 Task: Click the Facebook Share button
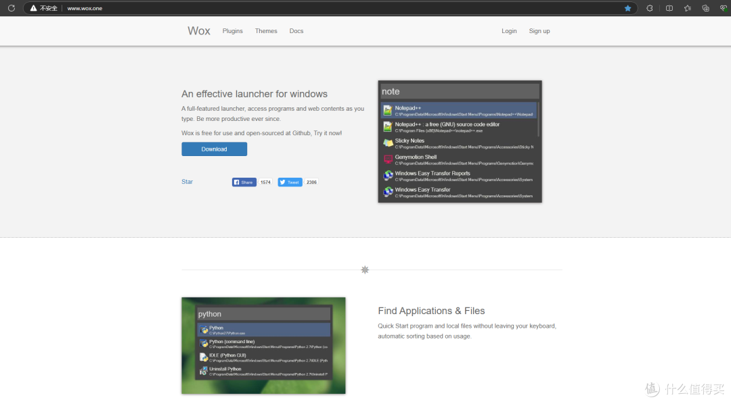(244, 182)
